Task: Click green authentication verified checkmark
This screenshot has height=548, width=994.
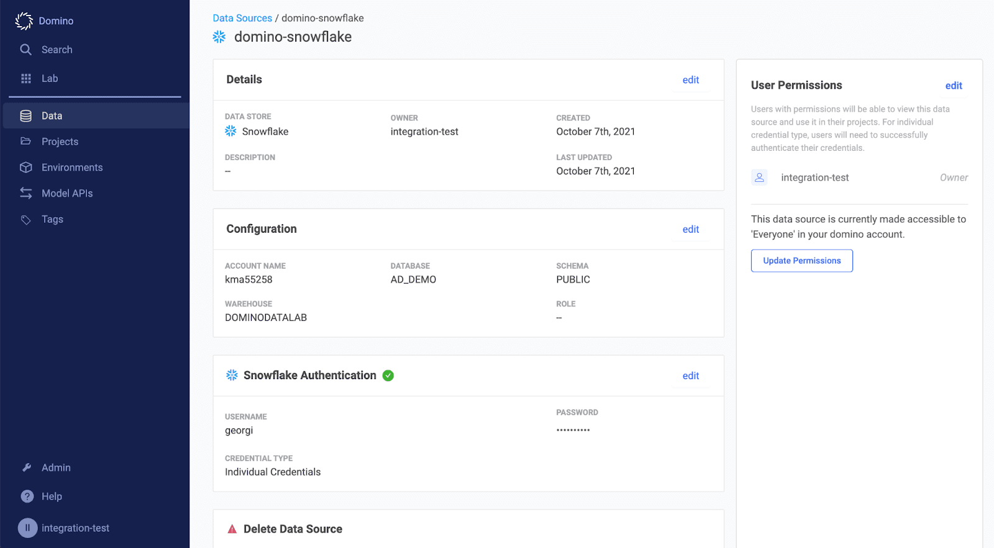Action: click(388, 375)
